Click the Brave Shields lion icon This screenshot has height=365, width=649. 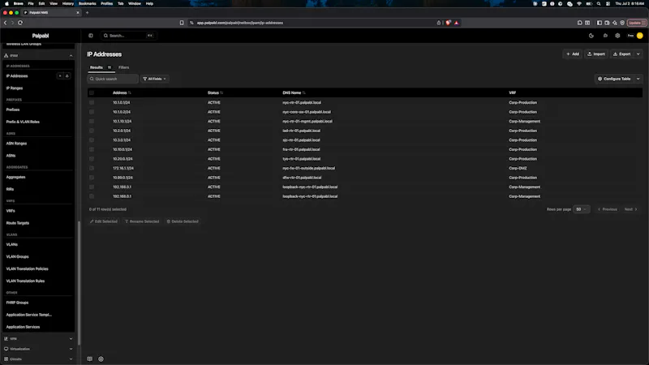(x=449, y=23)
